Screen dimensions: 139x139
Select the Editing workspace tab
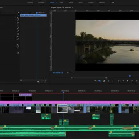tap(52, 3)
